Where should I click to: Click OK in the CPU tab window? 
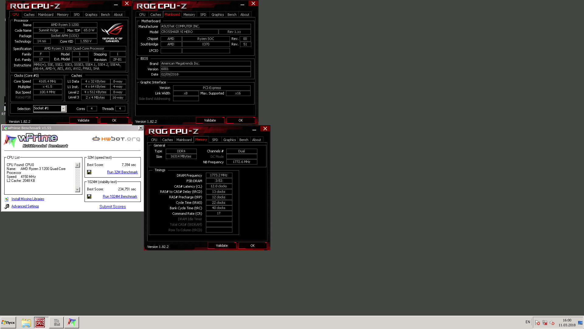114,120
